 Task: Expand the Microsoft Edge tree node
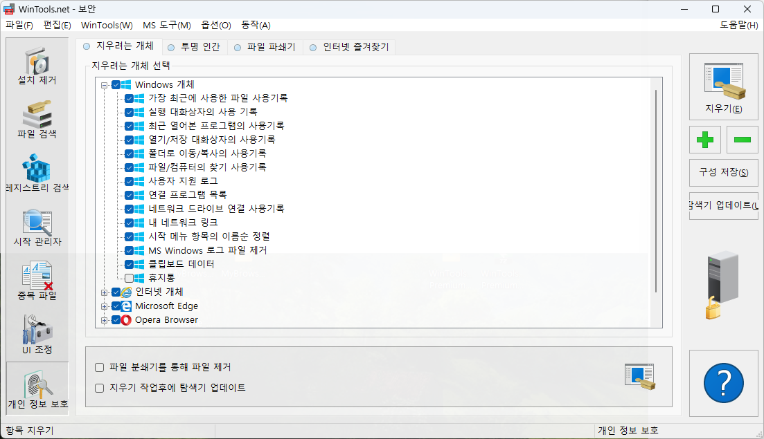[x=105, y=306]
